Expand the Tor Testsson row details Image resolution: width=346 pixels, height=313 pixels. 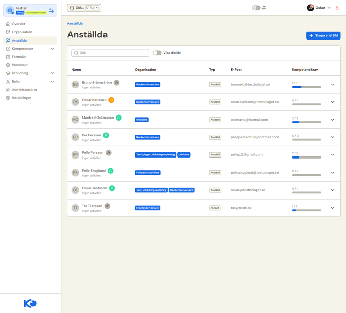pyautogui.click(x=332, y=208)
